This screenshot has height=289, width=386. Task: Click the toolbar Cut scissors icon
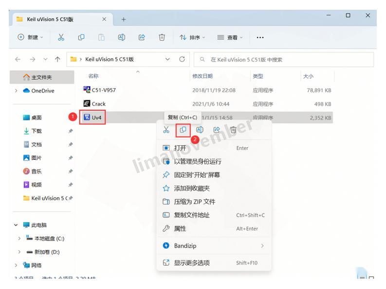(61, 38)
